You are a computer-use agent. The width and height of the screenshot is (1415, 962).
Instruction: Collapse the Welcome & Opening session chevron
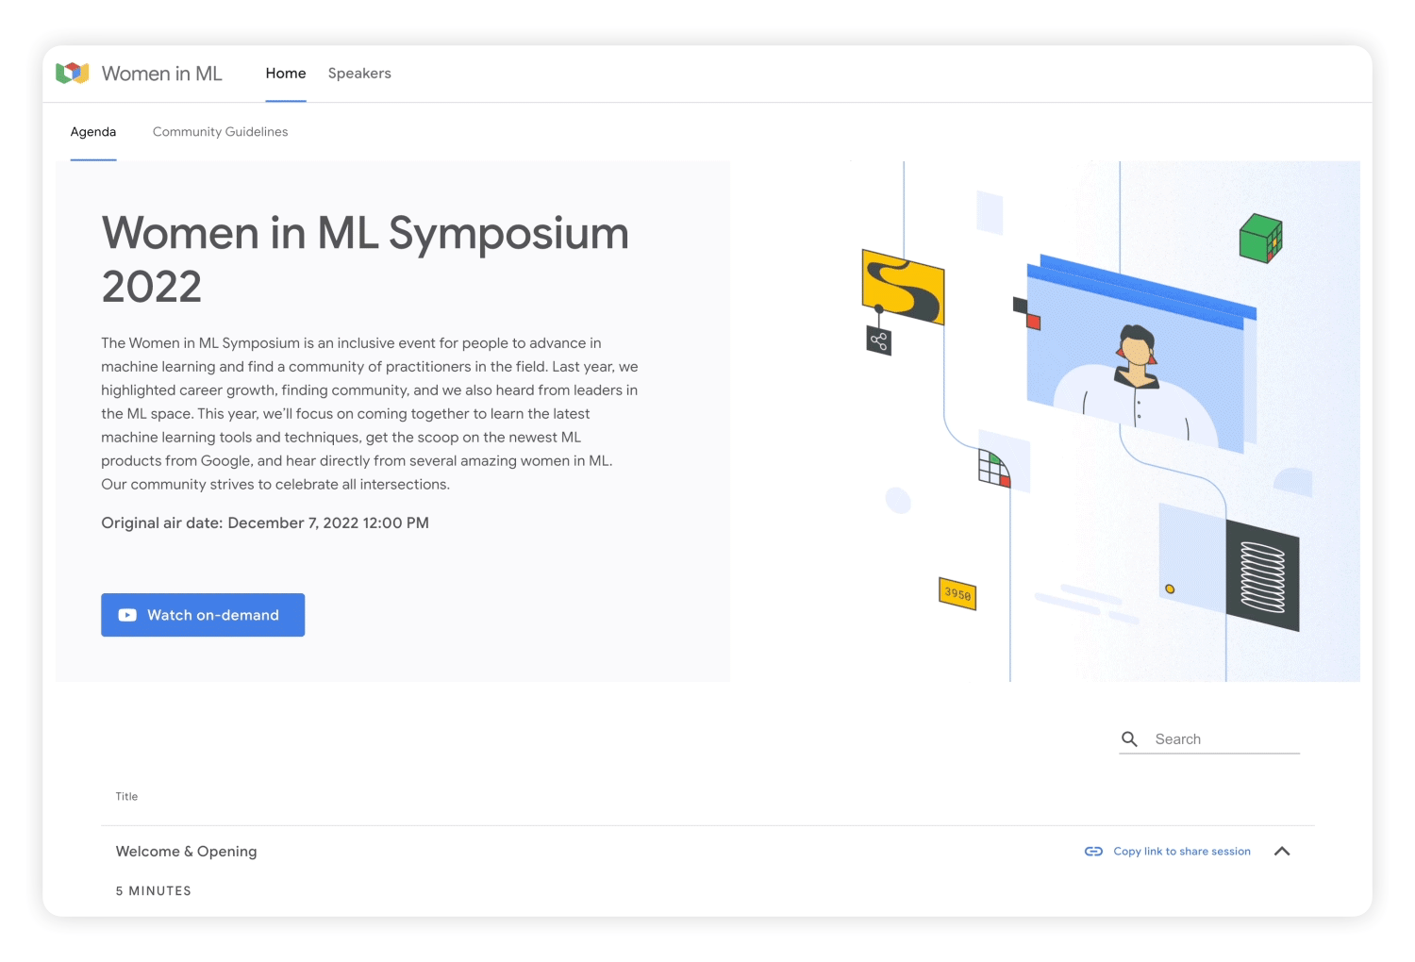point(1282,852)
